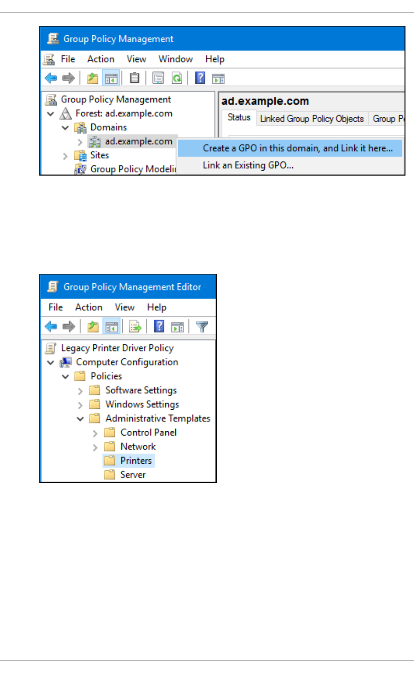Image resolution: width=414 pixels, height=673 pixels.
Task: Collapse the Computer Configuration node
Action: pos(51,363)
